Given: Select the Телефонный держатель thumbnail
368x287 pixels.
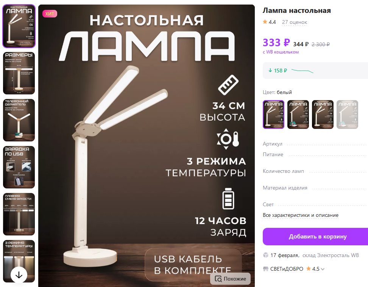Looking at the screenshot, I should coord(19,120).
